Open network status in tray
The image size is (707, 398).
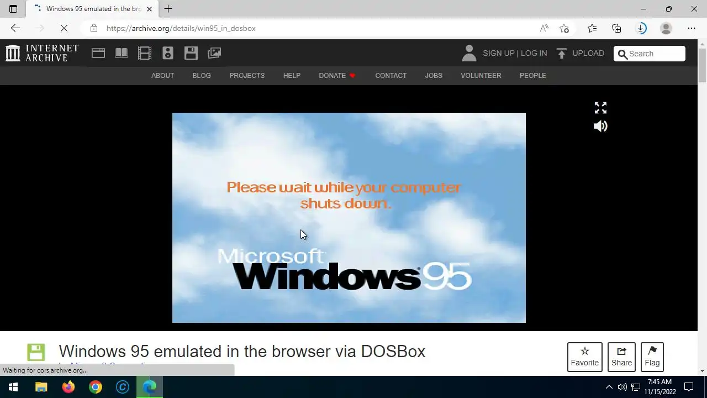[636, 387]
